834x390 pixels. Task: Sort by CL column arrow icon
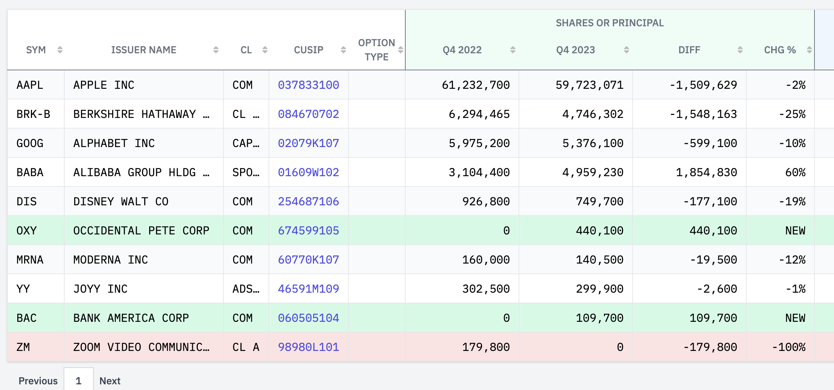pos(265,50)
